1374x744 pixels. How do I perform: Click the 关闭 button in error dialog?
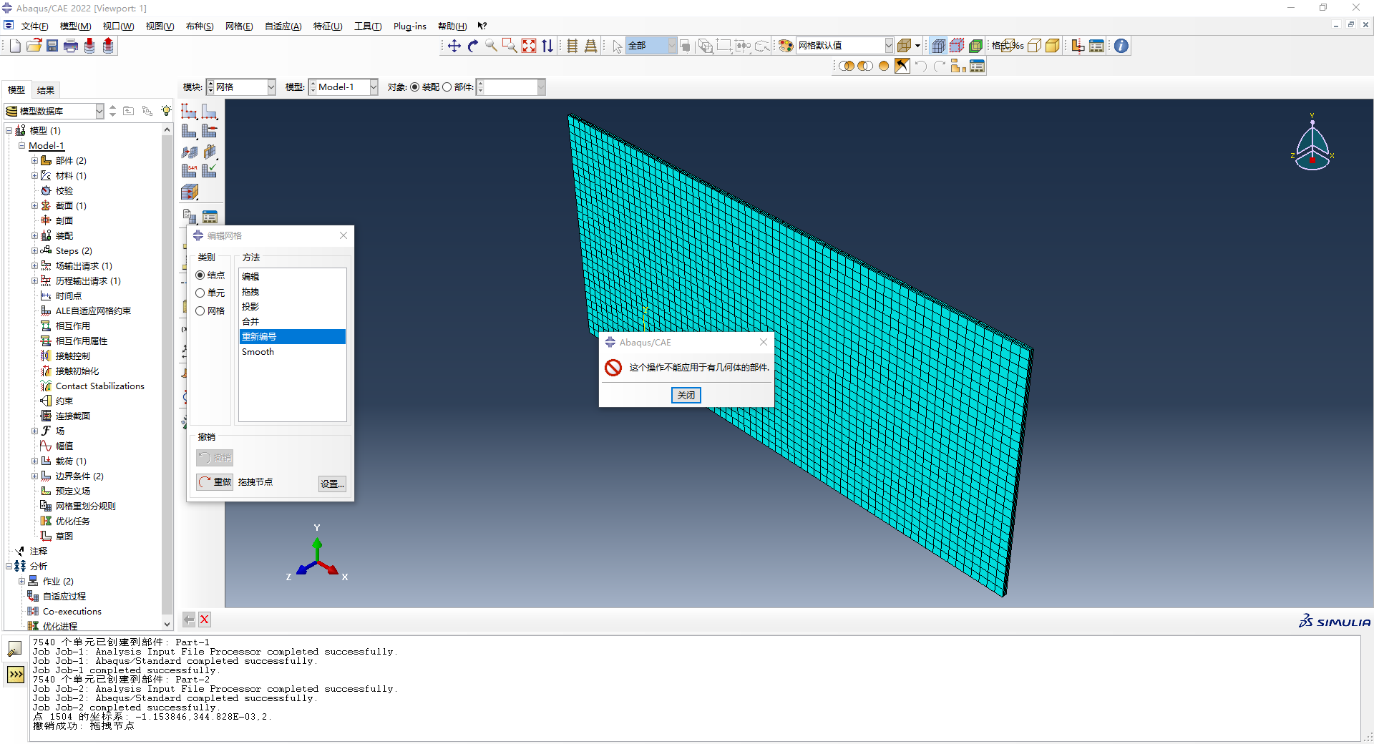tap(686, 395)
